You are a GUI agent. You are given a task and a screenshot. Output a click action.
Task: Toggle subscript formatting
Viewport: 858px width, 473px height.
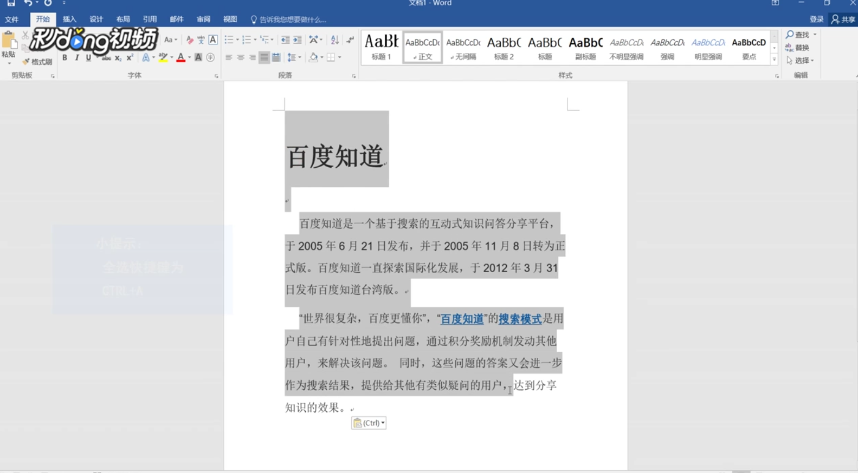[x=118, y=57]
